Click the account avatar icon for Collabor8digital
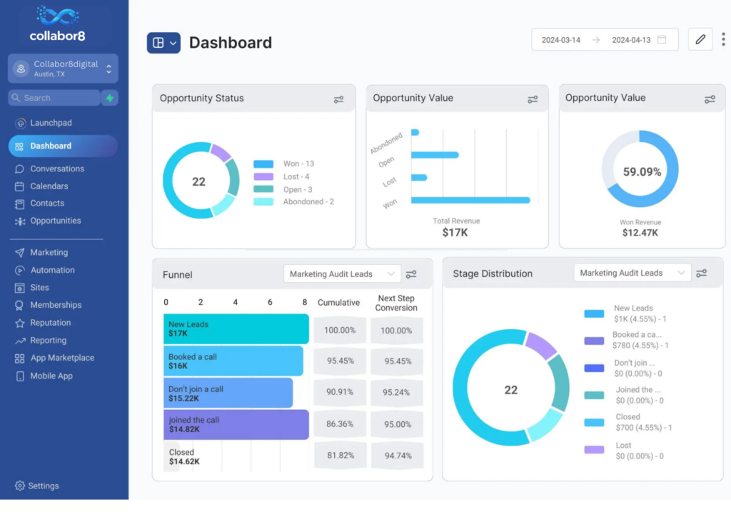The height and width of the screenshot is (512, 731). coord(21,69)
